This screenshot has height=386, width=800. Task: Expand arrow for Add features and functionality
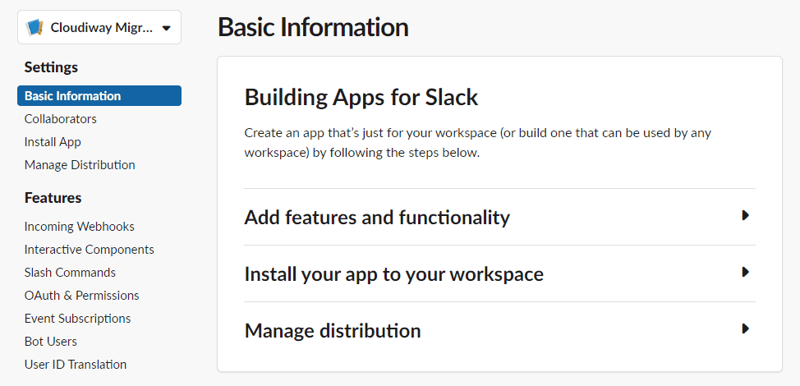coord(746,216)
